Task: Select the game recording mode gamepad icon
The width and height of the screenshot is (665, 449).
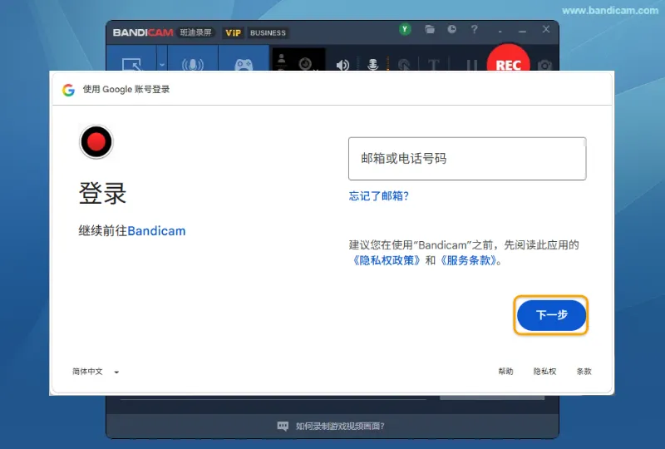Action: click(244, 65)
